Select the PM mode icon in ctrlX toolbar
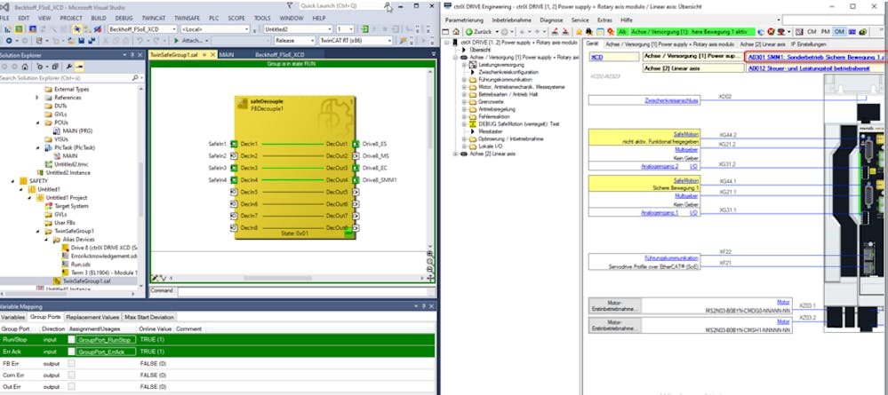The height and width of the screenshot is (395, 888). [x=826, y=32]
